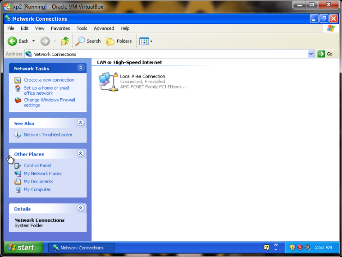This screenshot has height=257, width=342.
Task: Click Create a new connection link
Action: (49, 80)
